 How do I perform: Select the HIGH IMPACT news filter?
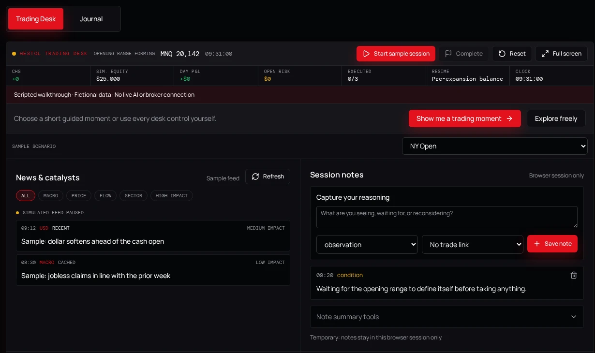172,196
